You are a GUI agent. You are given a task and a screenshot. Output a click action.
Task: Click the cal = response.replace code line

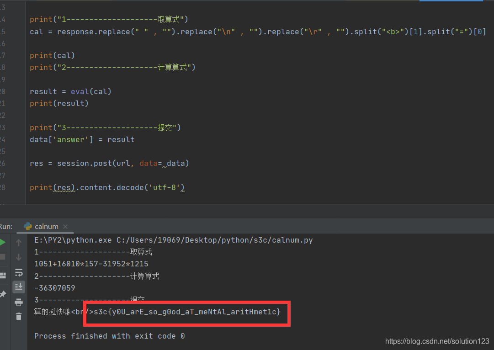pyautogui.click(x=258, y=32)
